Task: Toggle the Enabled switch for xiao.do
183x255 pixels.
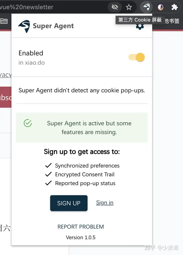Action: click(x=137, y=57)
